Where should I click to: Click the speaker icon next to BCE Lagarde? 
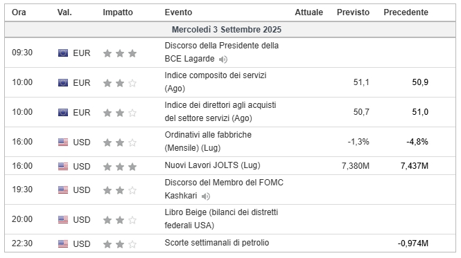223,59
